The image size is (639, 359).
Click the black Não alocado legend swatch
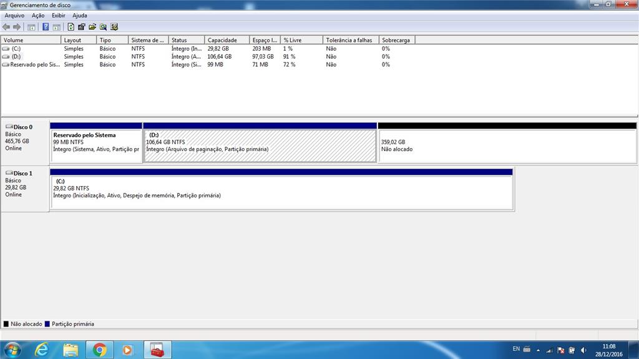coord(6,324)
